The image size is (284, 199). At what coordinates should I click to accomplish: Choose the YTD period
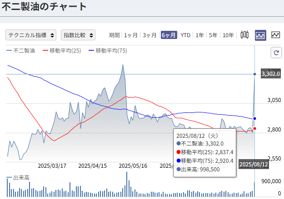coord(185,35)
